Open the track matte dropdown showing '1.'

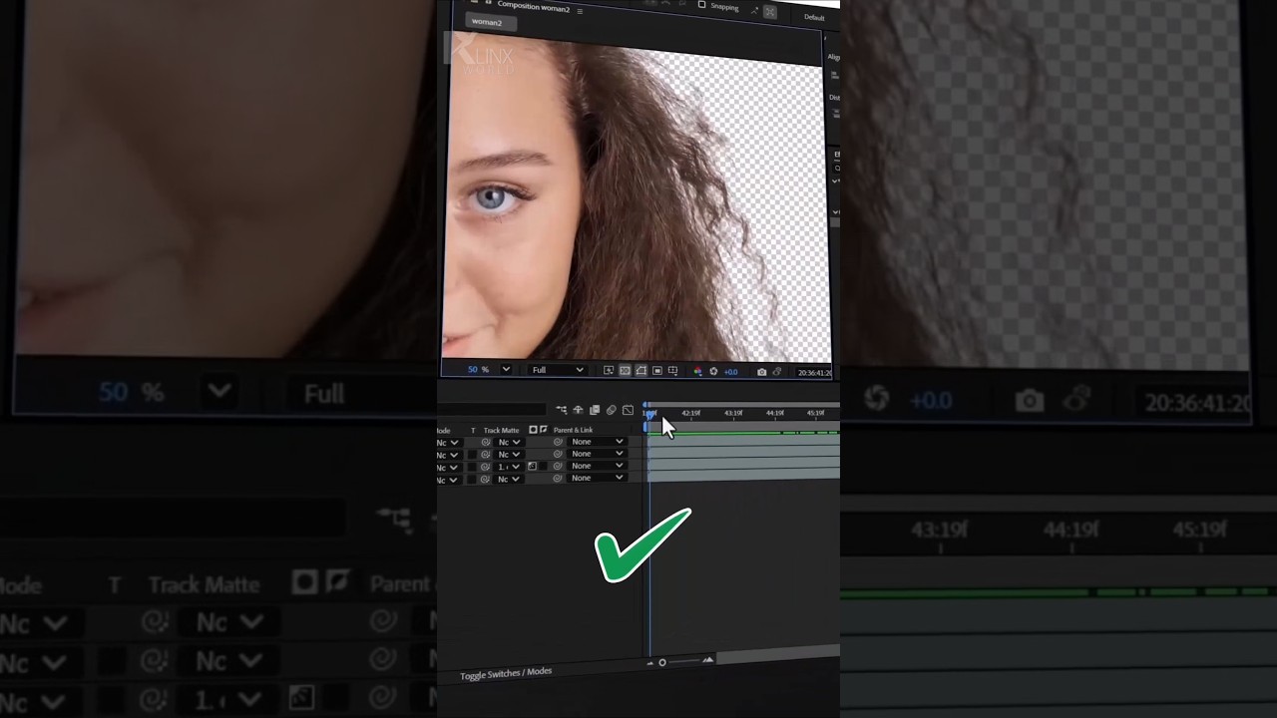510,467
